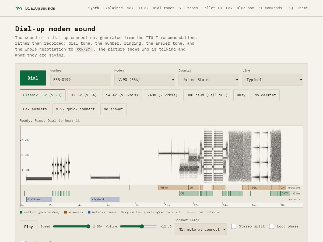Click the DIL answerer segment

(x=261, y=188)
